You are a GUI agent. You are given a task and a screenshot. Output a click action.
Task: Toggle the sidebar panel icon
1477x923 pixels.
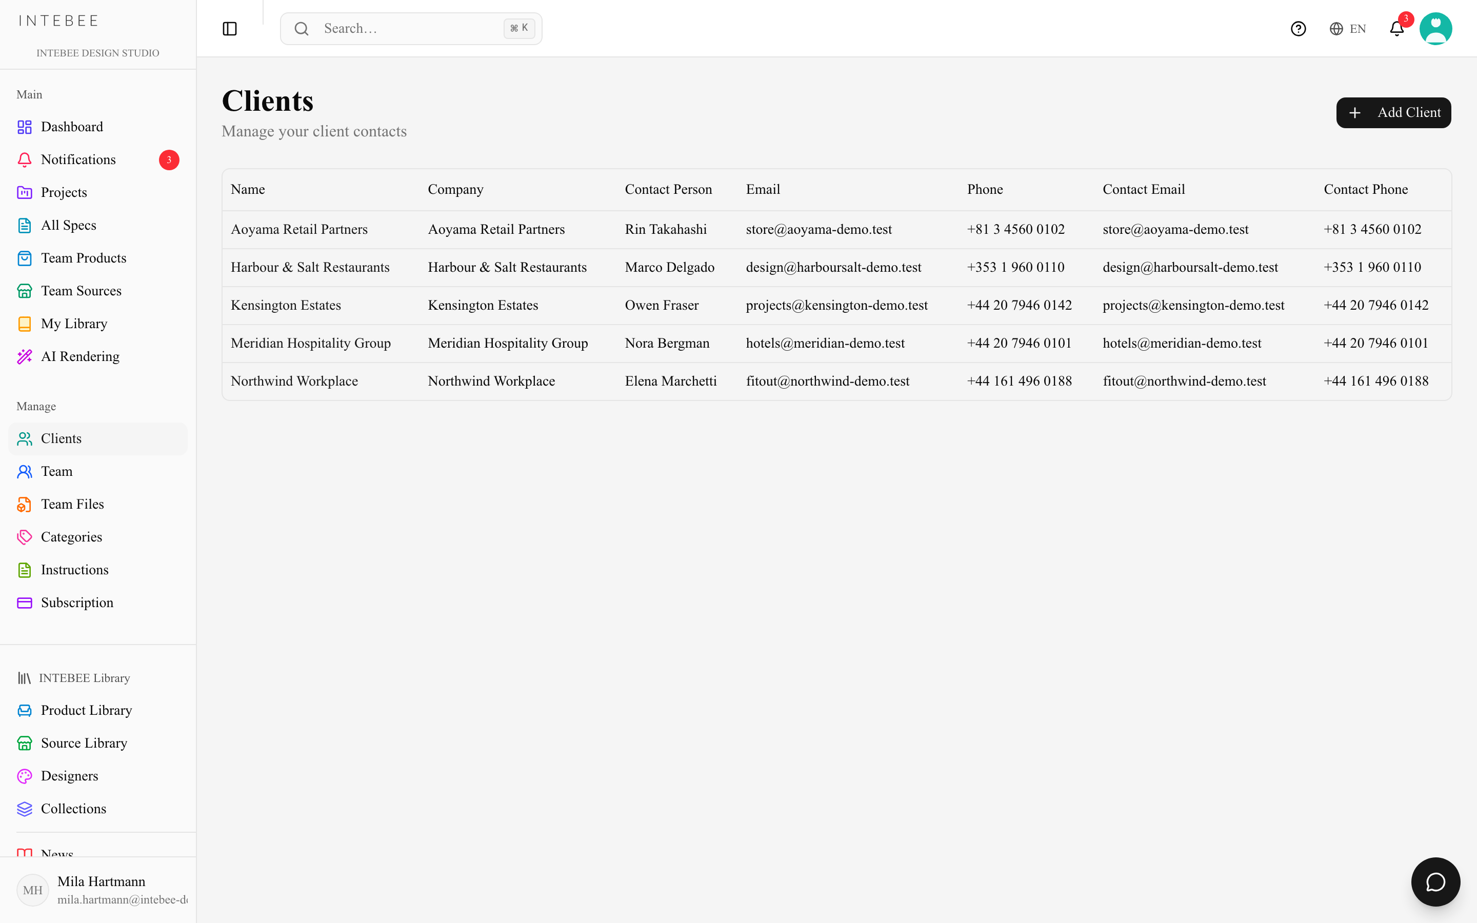pos(229,29)
